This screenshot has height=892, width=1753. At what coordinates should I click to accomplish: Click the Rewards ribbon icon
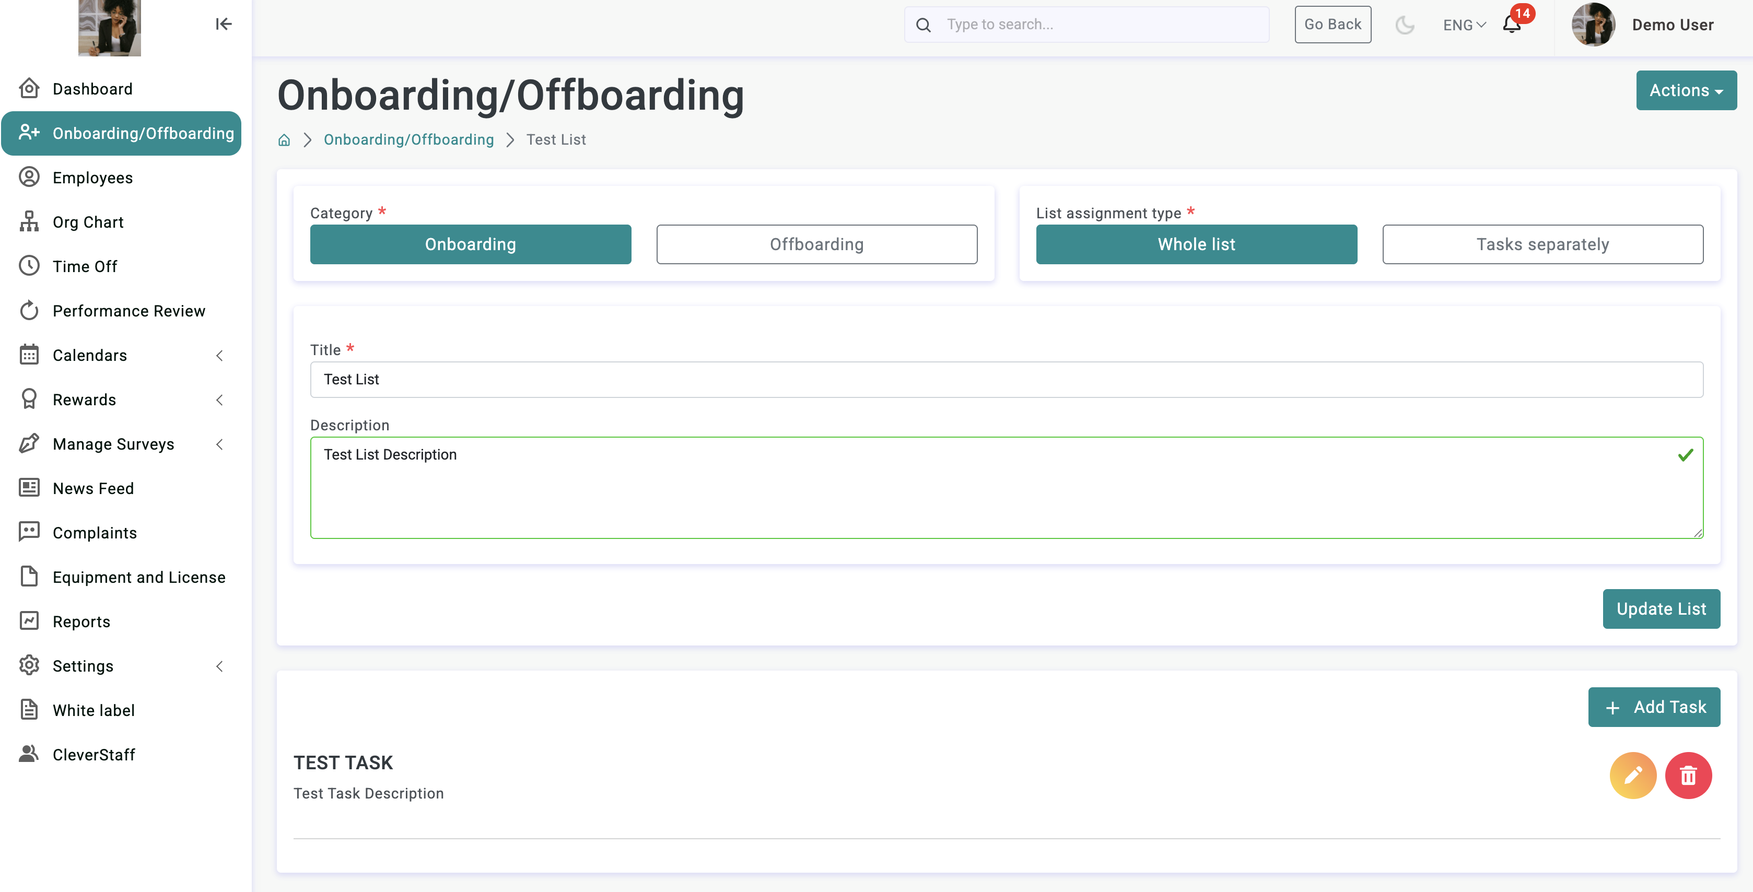pyautogui.click(x=29, y=398)
